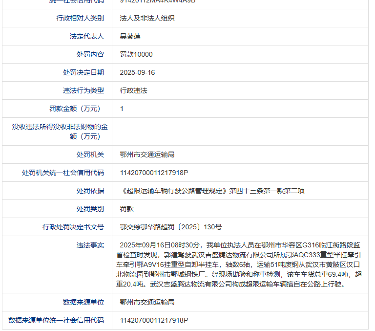Click the 法人及非法人组织 category value
Image resolution: width=375 pixels, height=331 pixels.
[x=147, y=18]
